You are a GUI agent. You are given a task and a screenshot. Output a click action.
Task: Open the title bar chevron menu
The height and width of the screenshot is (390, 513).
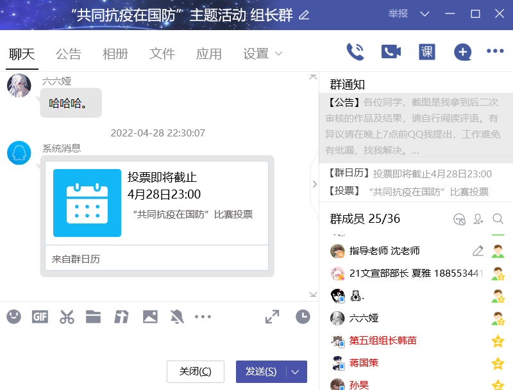(x=425, y=13)
